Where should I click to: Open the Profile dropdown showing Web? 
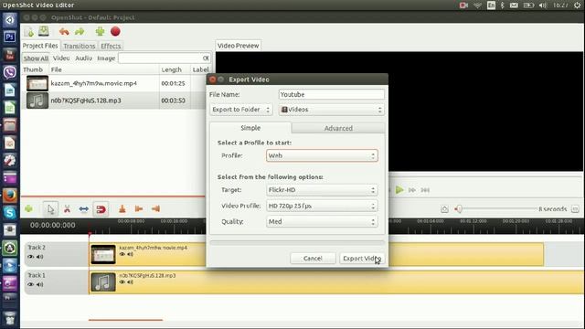(322, 155)
